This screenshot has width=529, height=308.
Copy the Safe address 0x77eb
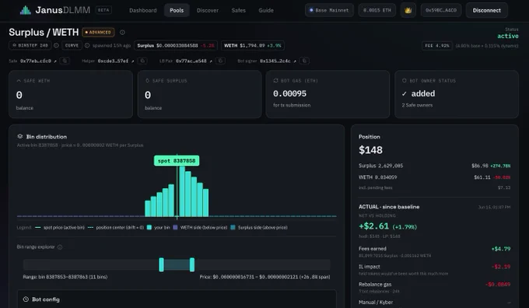[x=65, y=61]
